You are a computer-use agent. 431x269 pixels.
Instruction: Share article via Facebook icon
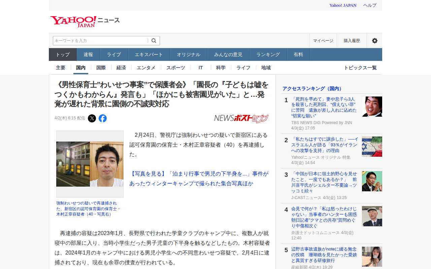pyautogui.click(x=103, y=118)
